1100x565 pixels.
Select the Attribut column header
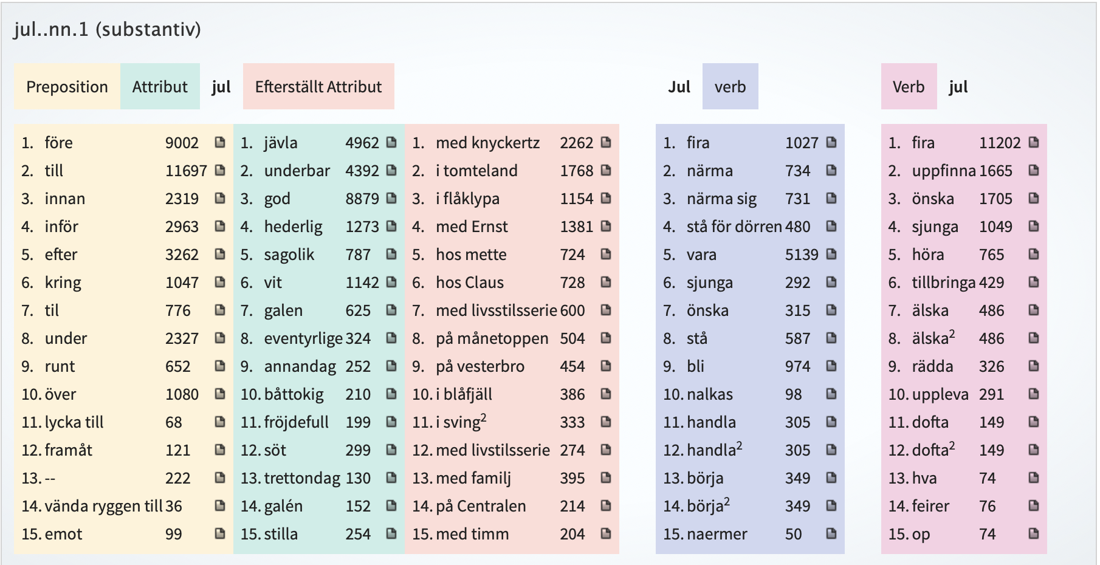click(x=160, y=87)
